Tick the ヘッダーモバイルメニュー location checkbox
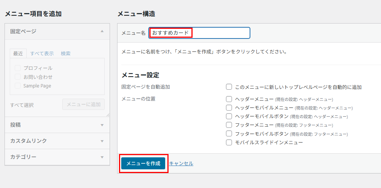The width and height of the screenshot is (381, 188). coord(229,108)
